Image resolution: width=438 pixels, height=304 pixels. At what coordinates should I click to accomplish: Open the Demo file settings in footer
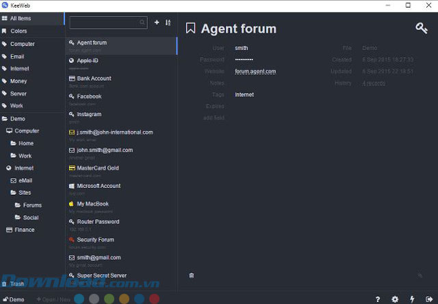click(x=14, y=299)
